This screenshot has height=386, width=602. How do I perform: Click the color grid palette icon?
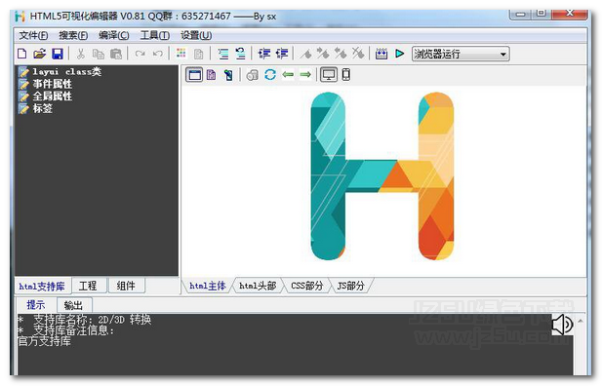pos(181,54)
